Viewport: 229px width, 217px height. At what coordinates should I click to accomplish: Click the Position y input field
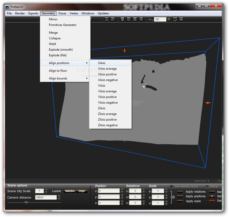[x=109, y=197]
